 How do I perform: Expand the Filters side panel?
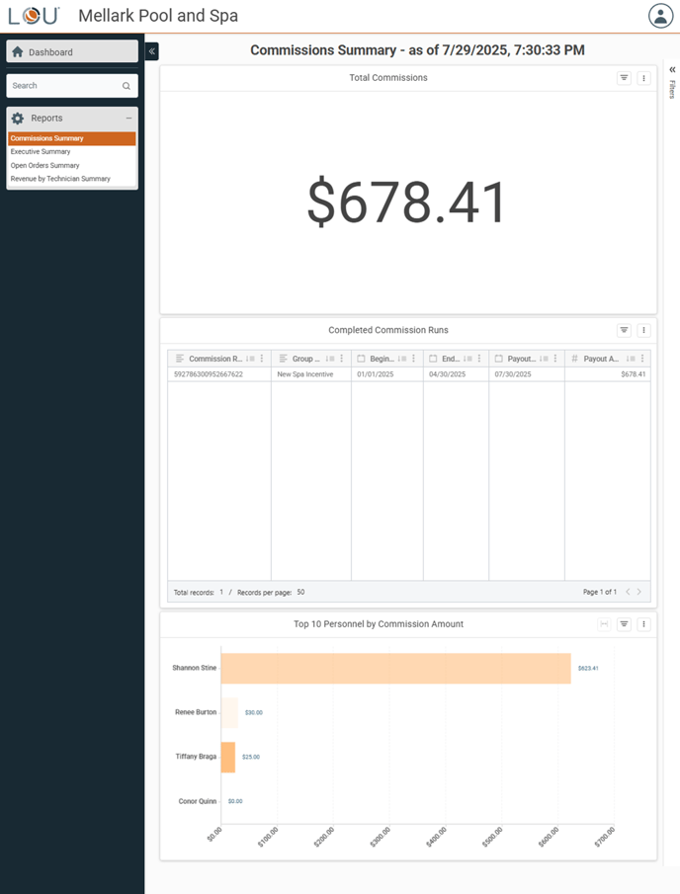672,70
